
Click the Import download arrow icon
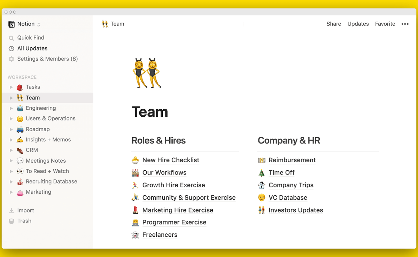(11, 210)
